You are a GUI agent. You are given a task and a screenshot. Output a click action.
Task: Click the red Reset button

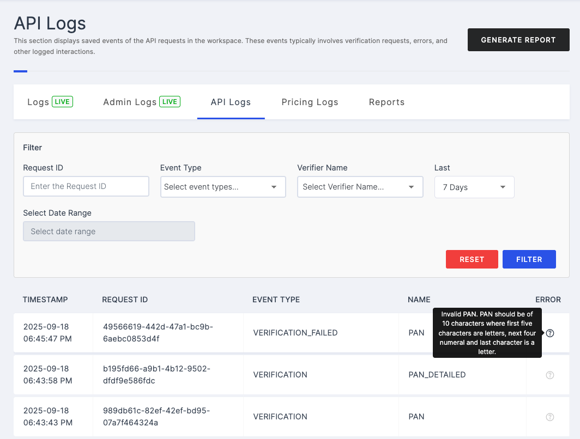[x=472, y=259]
